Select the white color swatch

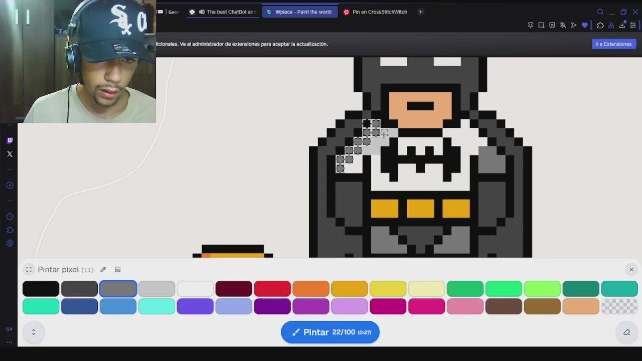(195, 289)
